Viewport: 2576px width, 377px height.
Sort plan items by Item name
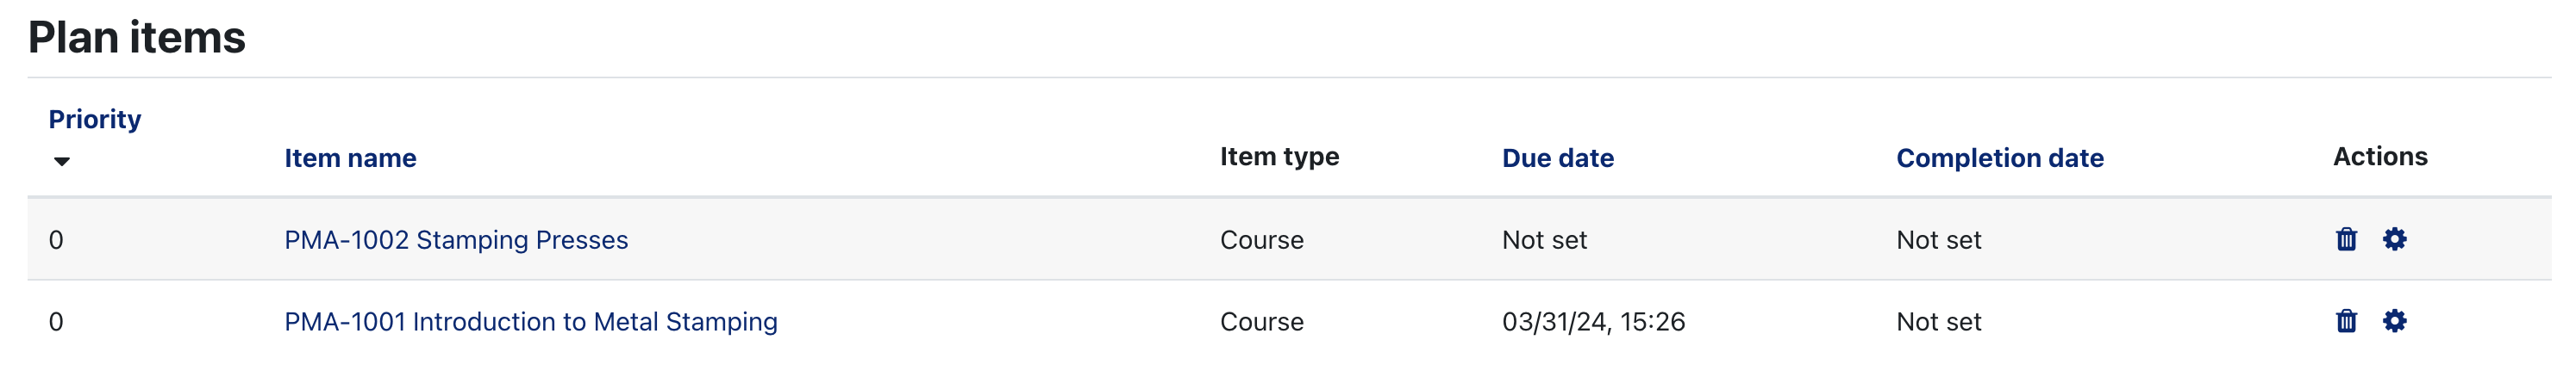pos(350,158)
